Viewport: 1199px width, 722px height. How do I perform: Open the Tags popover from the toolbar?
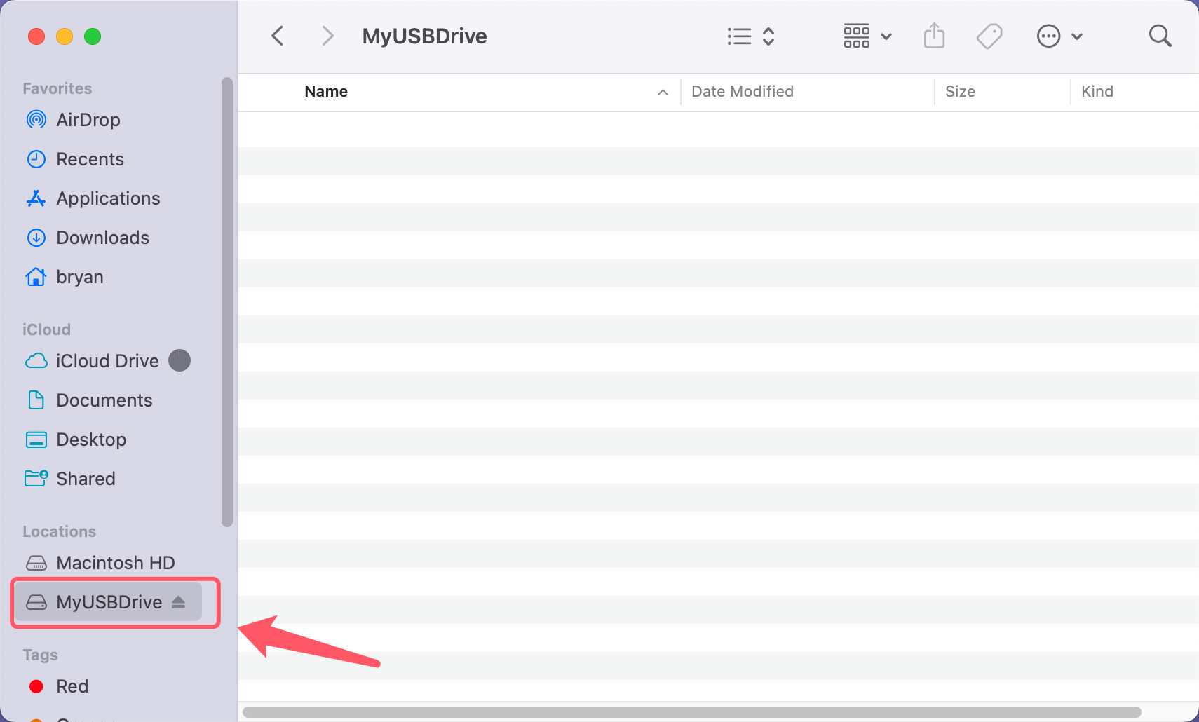(989, 36)
